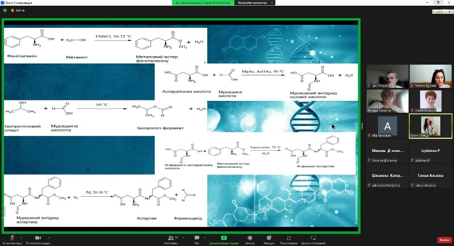Expand the arrow beside Участники
Image resolution: width=454 pixels, height=246 pixels.
pyautogui.click(x=183, y=238)
